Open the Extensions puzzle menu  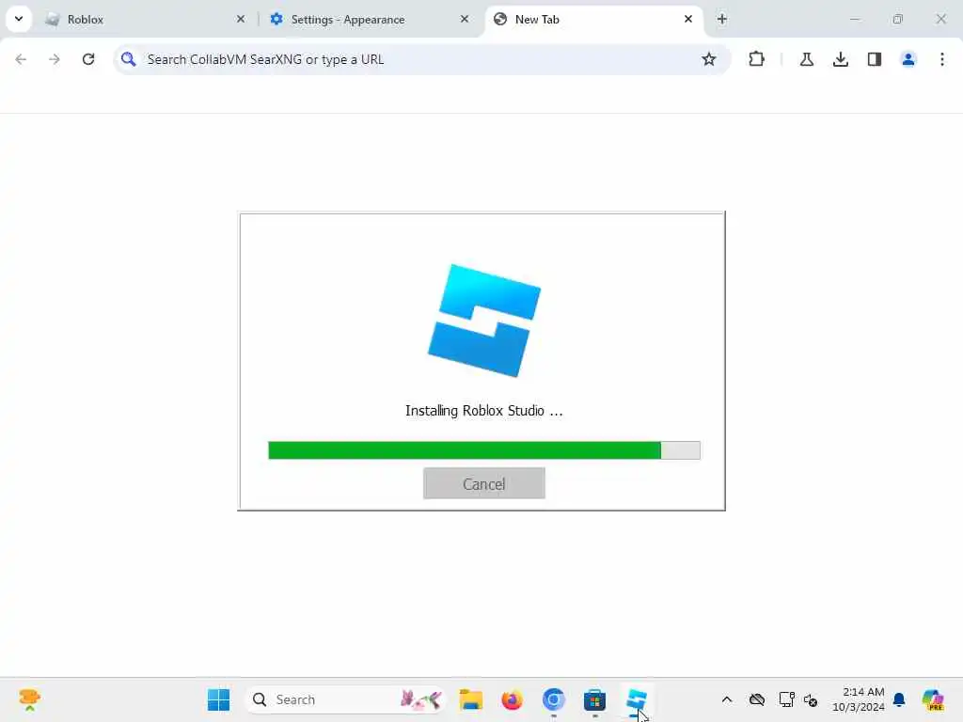point(757,59)
